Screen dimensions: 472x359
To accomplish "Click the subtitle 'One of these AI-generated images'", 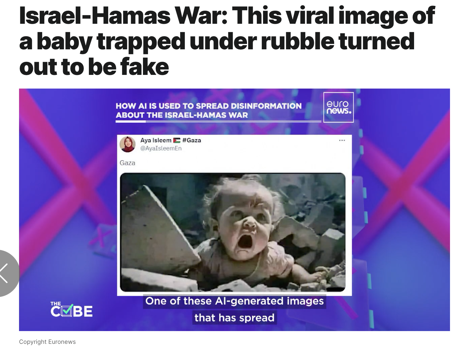I will coord(235,301).
